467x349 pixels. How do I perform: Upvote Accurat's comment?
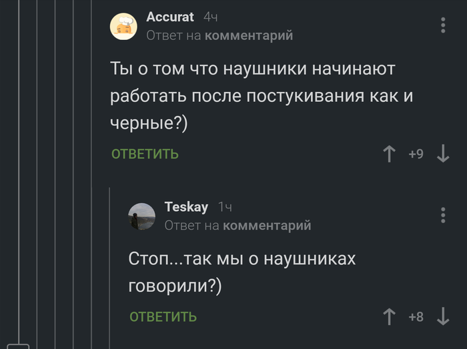390,154
